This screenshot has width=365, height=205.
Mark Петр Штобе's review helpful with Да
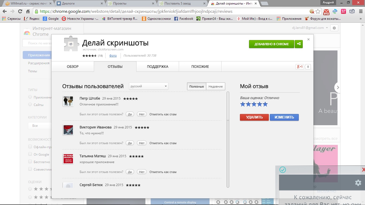click(130, 114)
